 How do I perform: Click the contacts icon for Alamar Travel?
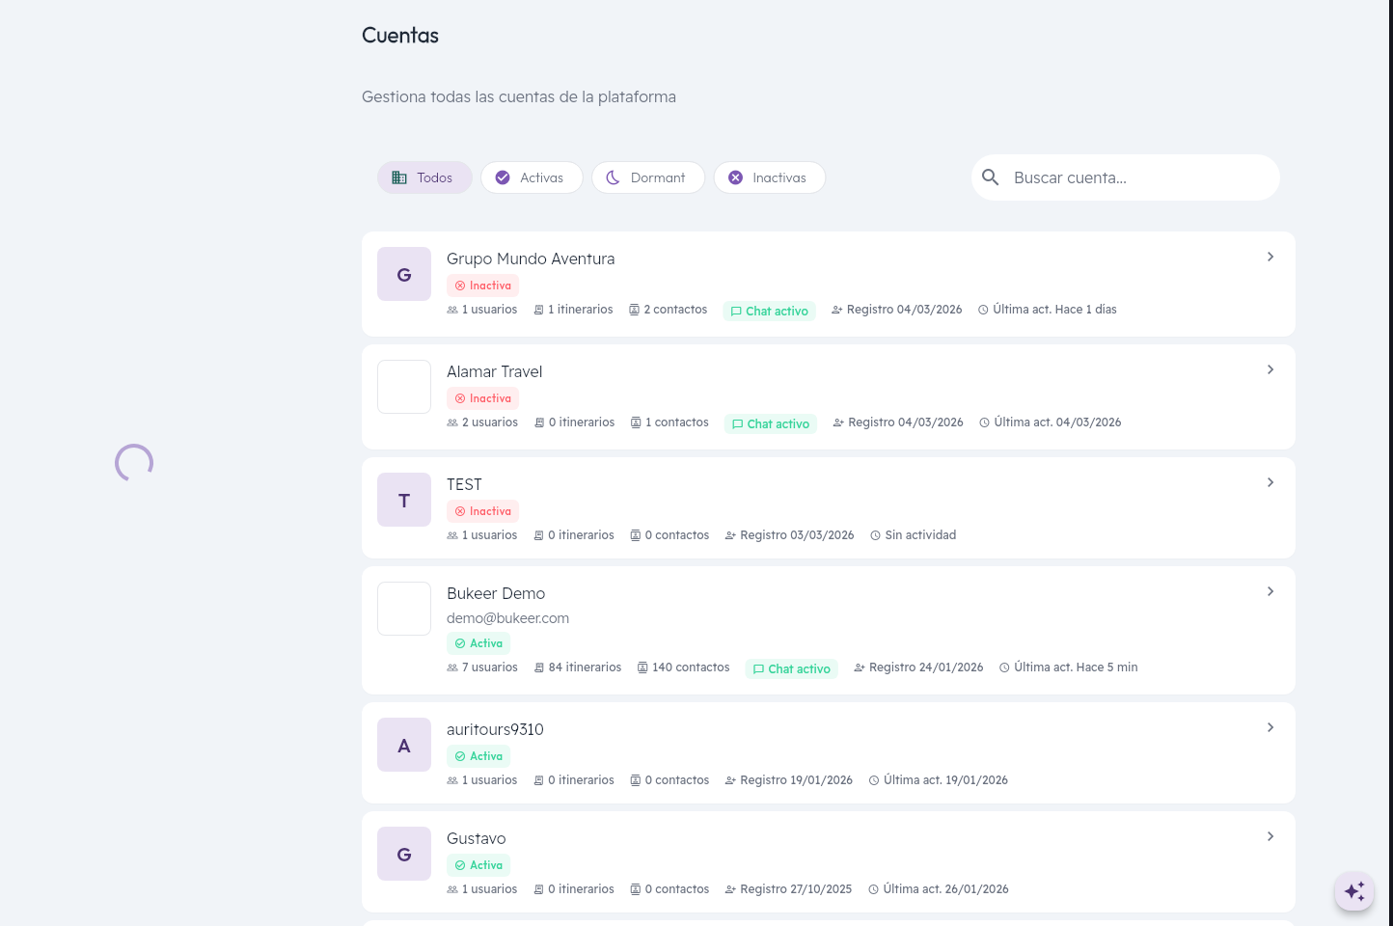(x=636, y=422)
